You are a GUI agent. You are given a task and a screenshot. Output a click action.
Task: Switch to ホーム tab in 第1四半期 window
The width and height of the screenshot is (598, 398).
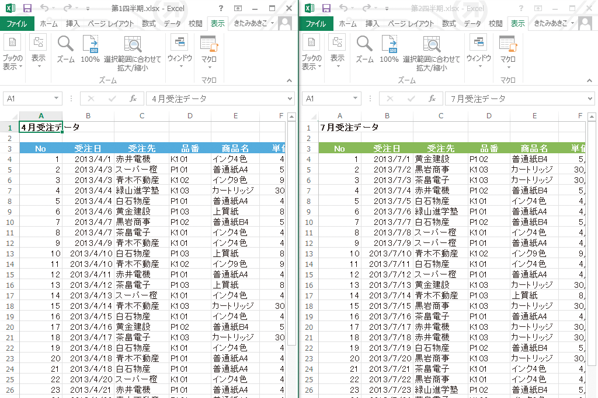point(49,23)
